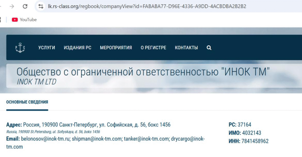Screen dimensions: 302x157
Task: Open the YouTube bookmark
Action: click(24, 20)
